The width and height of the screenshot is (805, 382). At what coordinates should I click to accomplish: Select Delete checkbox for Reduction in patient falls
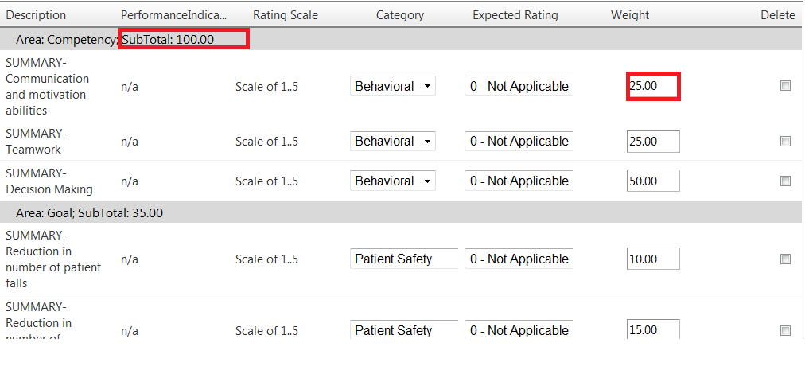point(785,259)
